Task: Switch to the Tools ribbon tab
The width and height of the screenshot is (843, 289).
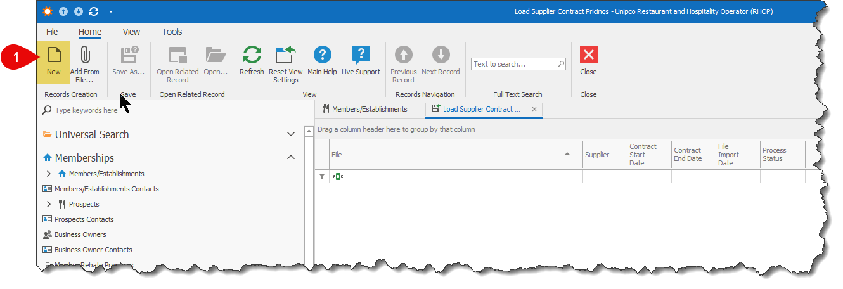Action: pyautogui.click(x=172, y=32)
